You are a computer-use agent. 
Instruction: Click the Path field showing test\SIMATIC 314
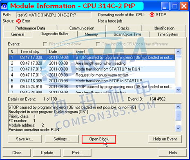54,15
